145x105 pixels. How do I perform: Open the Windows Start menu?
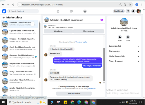(3, 102)
